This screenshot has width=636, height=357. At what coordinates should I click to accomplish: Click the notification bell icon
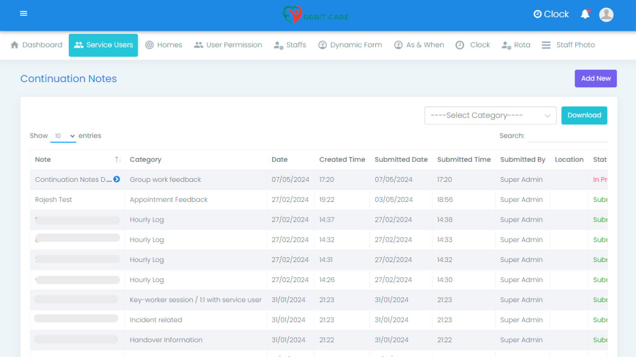point(585,14)
